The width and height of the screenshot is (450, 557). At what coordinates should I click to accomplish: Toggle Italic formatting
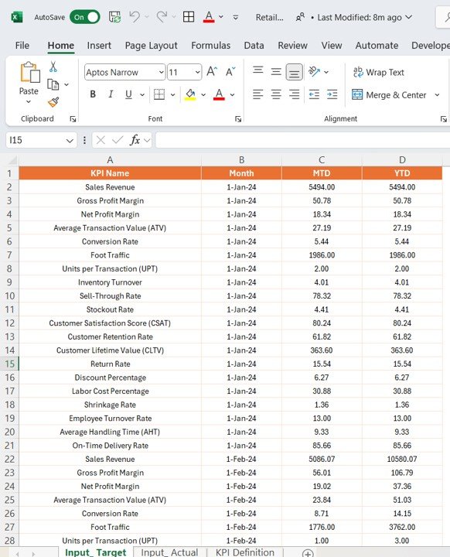point(111,94)
